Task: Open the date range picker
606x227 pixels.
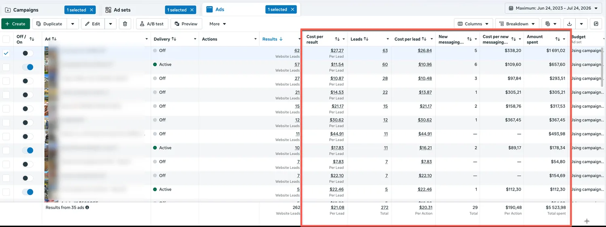Action: click(x=553, y=8)
